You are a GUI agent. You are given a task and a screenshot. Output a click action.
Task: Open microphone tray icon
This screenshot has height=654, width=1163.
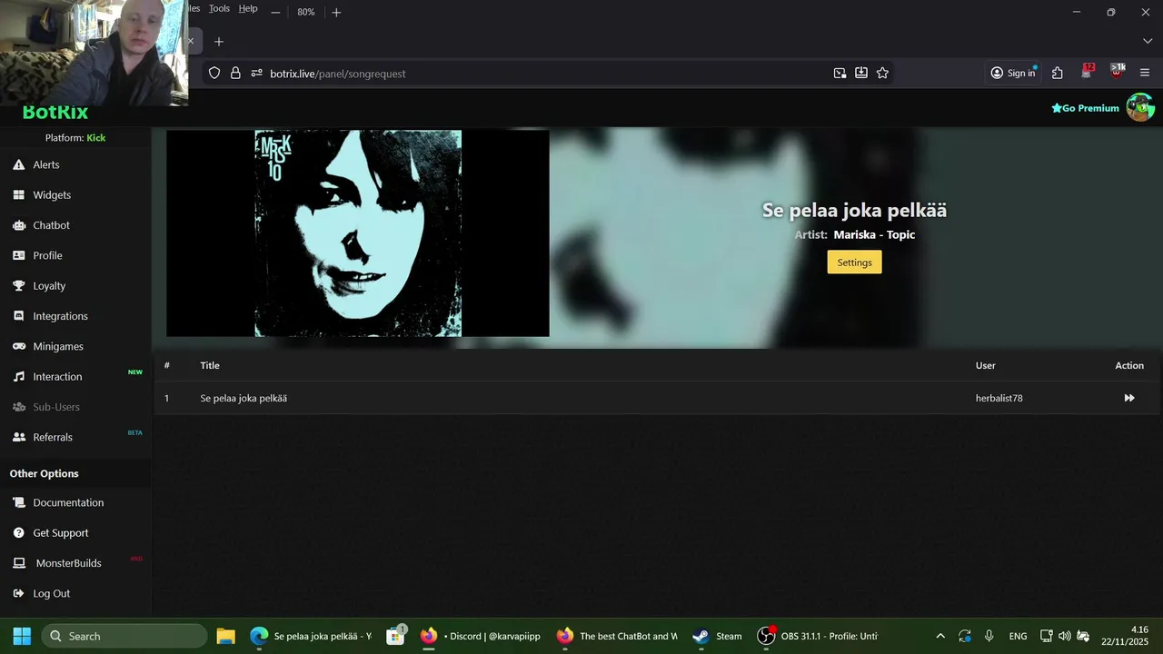tap(989, 636)
